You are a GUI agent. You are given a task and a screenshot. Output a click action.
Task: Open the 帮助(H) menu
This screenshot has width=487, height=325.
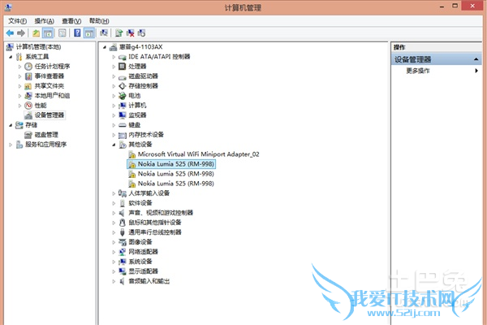click(99, 21)
